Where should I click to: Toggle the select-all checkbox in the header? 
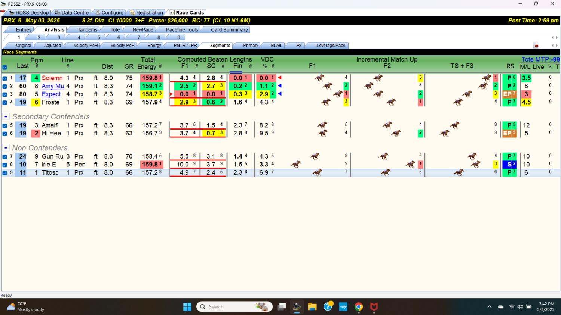(x=5, y=68)
